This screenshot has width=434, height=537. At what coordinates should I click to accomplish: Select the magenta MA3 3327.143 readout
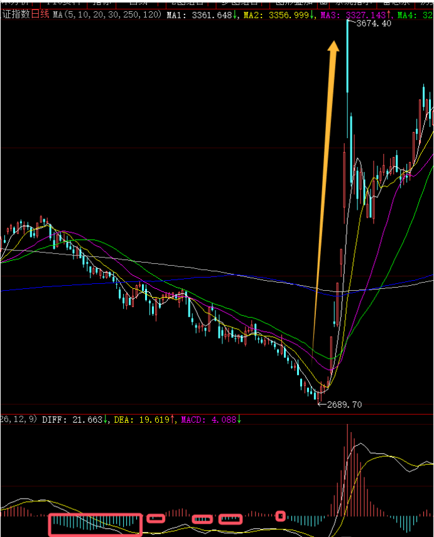(x=356, y=14)
